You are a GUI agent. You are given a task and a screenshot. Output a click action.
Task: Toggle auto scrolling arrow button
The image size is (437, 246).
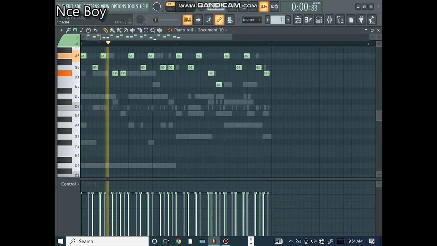click(x=198, y=20)
